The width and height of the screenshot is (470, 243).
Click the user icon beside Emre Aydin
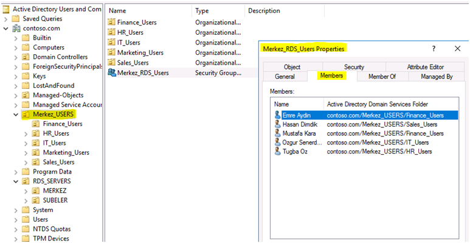[x=277, y=115]
